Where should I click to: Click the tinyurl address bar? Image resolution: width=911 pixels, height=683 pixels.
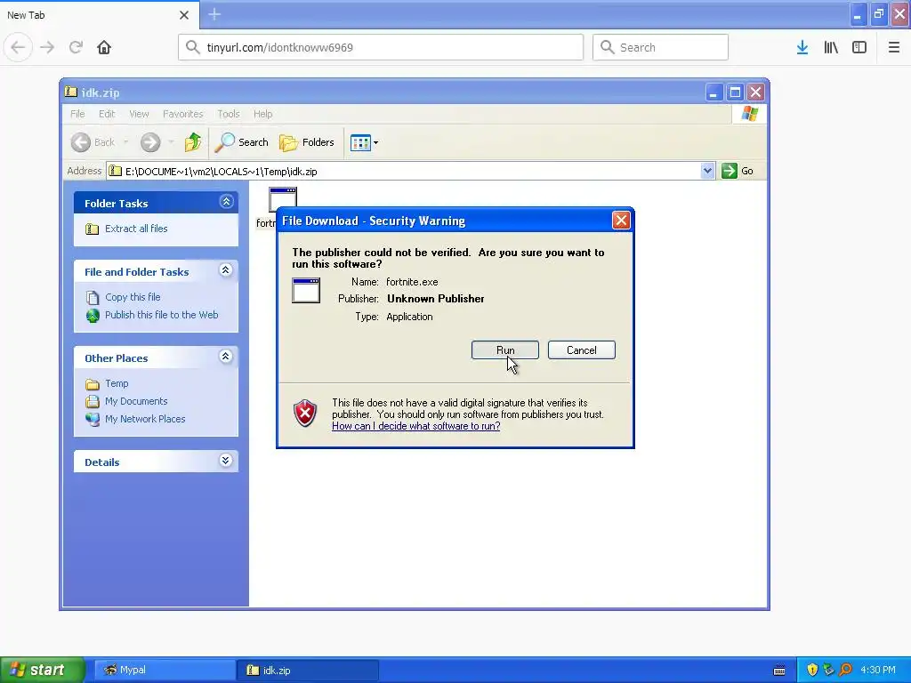[x=381, y=47]
